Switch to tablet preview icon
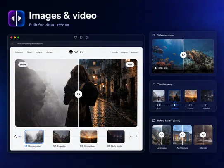 click(x=81, y=38)
